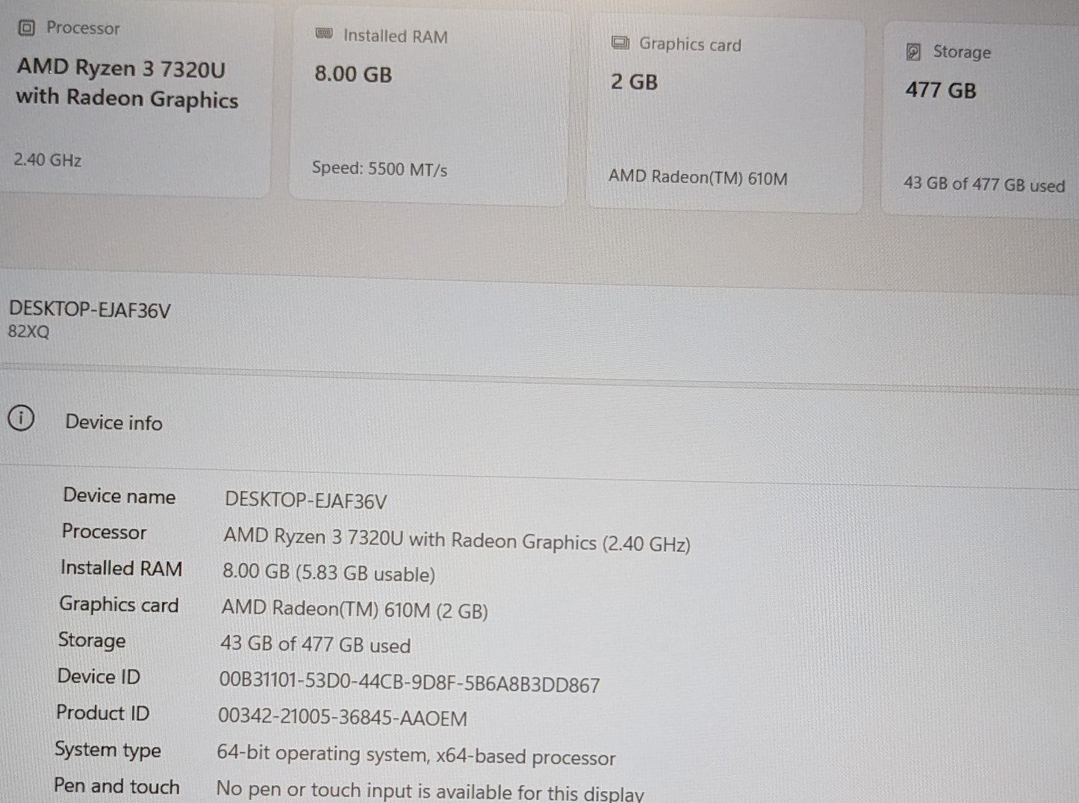Select the Product ID value 00342-21005-36845-AAOEM
This screenshot has width=1079, height=803.
343,718
